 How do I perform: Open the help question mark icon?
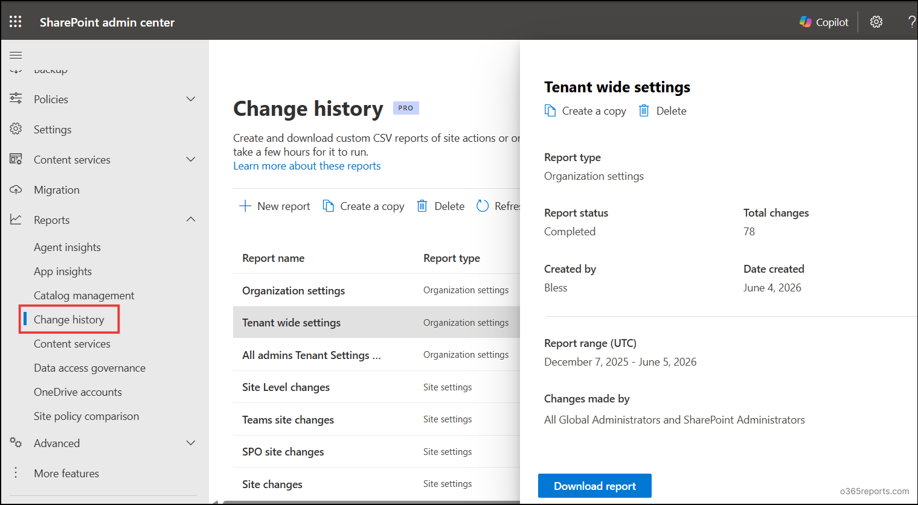911,22
